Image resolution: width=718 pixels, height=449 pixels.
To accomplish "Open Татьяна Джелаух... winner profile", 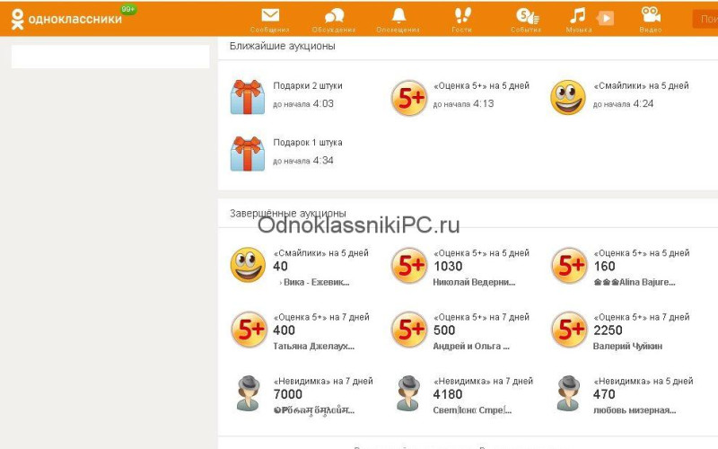I will tap(313, 347).
